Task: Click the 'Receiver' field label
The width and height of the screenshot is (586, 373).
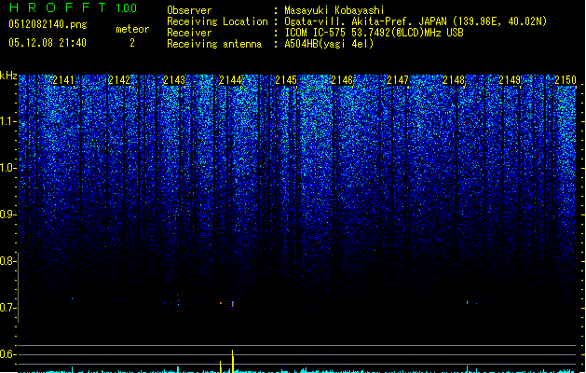Action: 189,33
